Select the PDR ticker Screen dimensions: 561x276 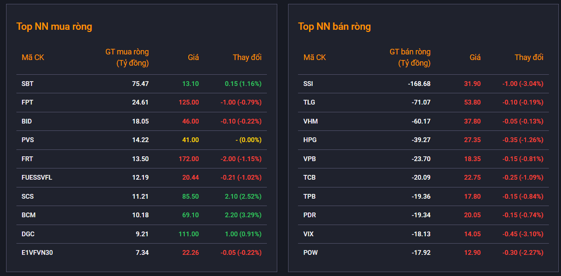310,215
